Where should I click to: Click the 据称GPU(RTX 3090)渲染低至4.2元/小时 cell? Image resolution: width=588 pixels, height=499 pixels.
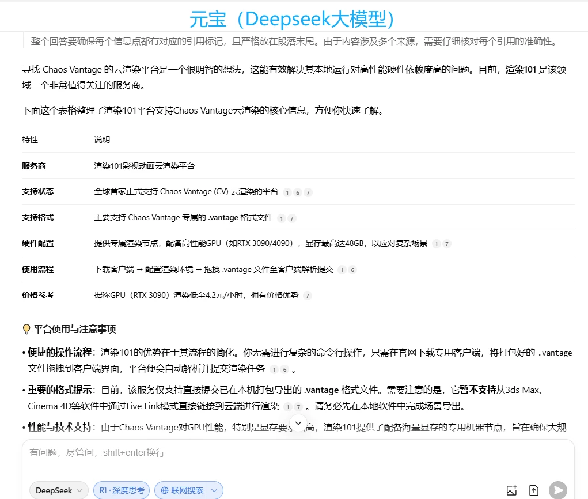tap(196, 295)
